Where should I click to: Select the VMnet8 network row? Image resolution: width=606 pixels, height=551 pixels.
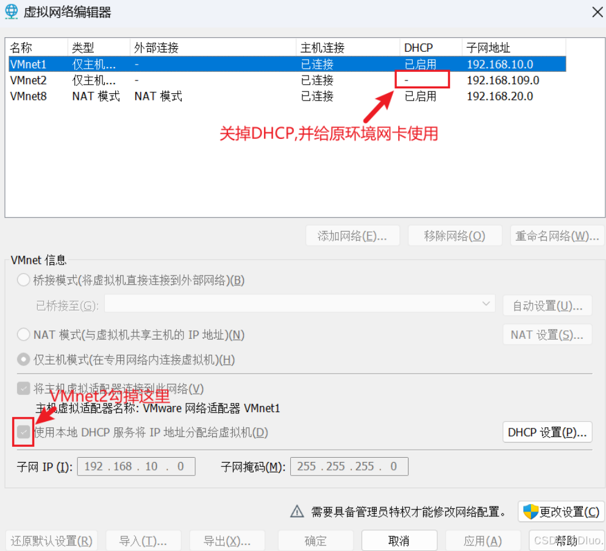click(287, 96)
